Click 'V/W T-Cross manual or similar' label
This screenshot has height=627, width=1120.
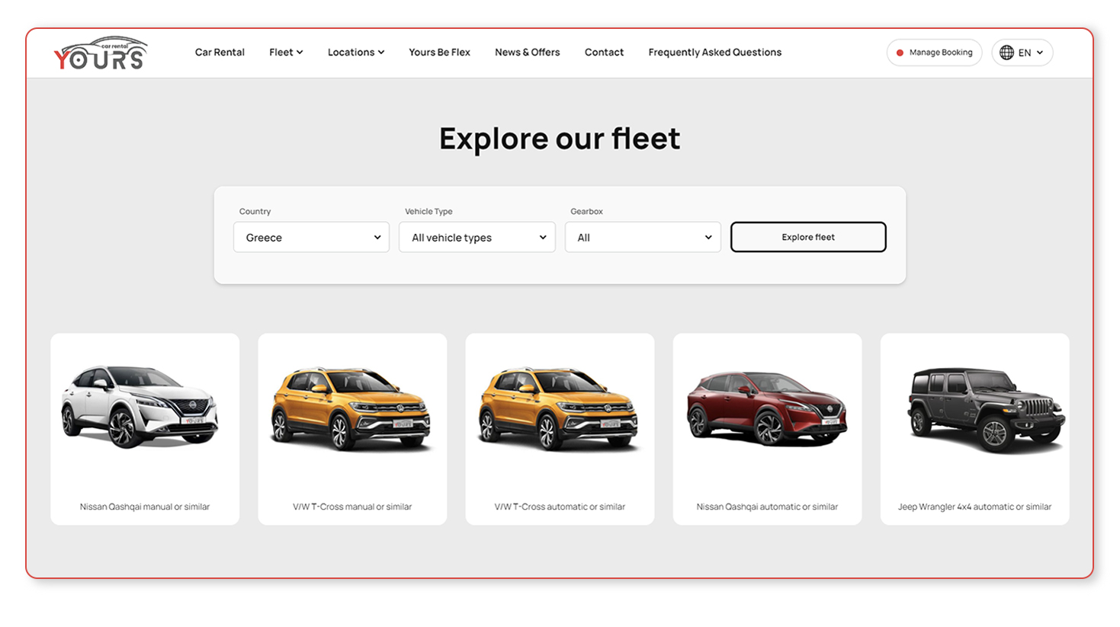[352, 507]
